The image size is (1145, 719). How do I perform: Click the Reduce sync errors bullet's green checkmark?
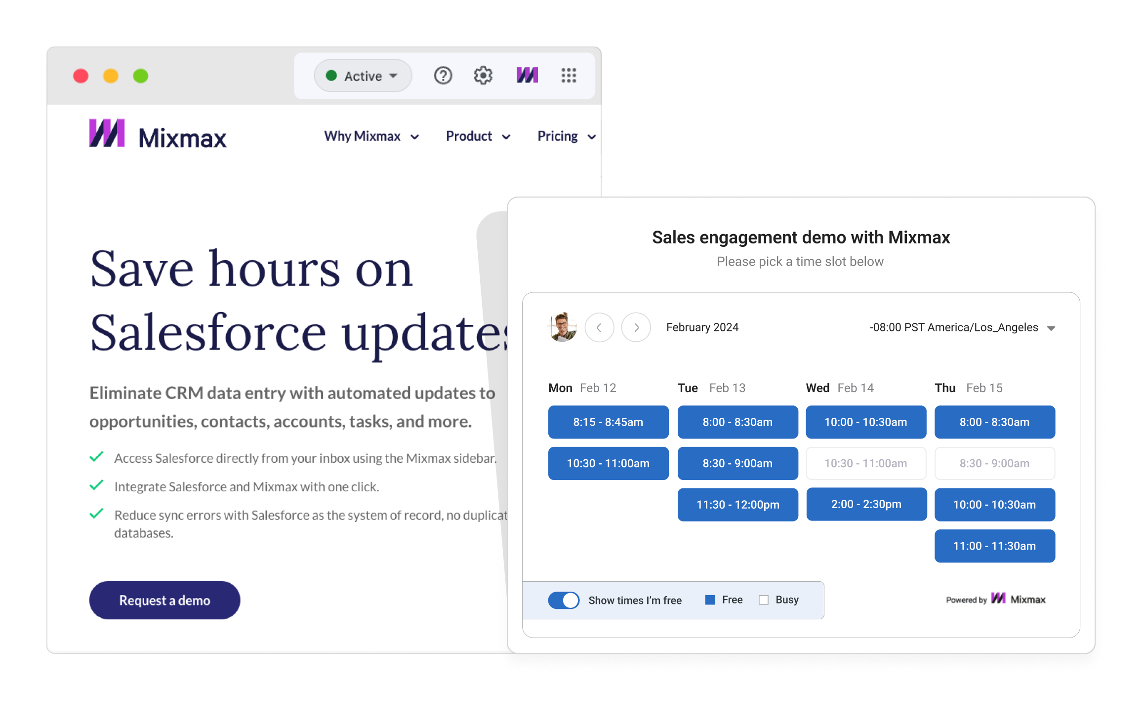coord(96,514)
